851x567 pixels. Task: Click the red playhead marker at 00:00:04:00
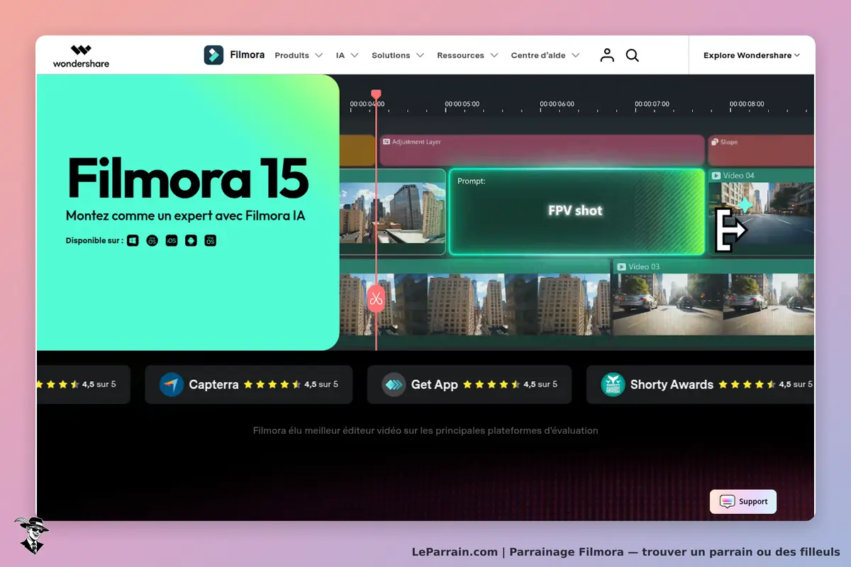[x=376, y=94]
